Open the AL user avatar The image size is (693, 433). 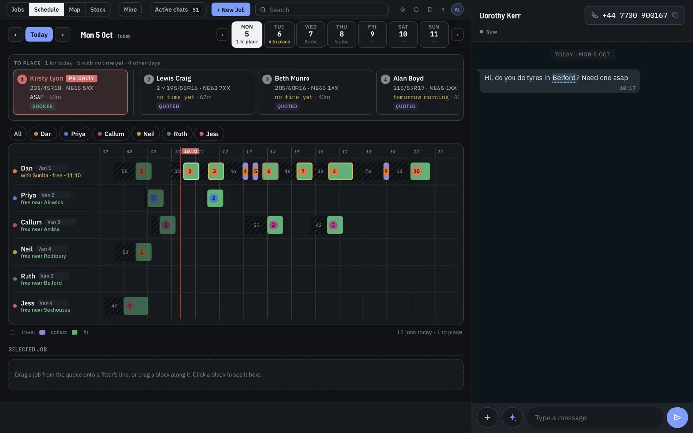[x=458, y=10]
